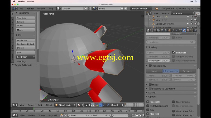Click the Blender logo in info header

click(x=156, y=8)
